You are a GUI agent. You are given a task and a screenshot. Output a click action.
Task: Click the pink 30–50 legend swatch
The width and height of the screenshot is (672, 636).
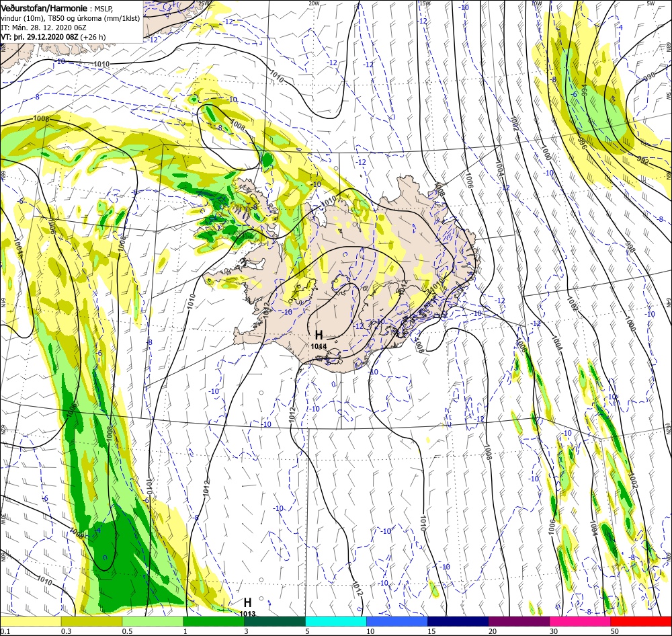(581, 621)
